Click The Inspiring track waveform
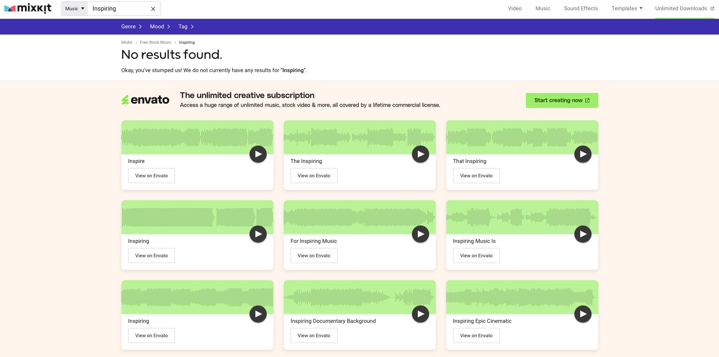The width and height of the screenshot is (719, 357). pyautogui.click(x=360, y=137)
